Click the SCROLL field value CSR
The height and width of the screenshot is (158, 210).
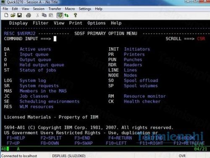click(201, 39)
